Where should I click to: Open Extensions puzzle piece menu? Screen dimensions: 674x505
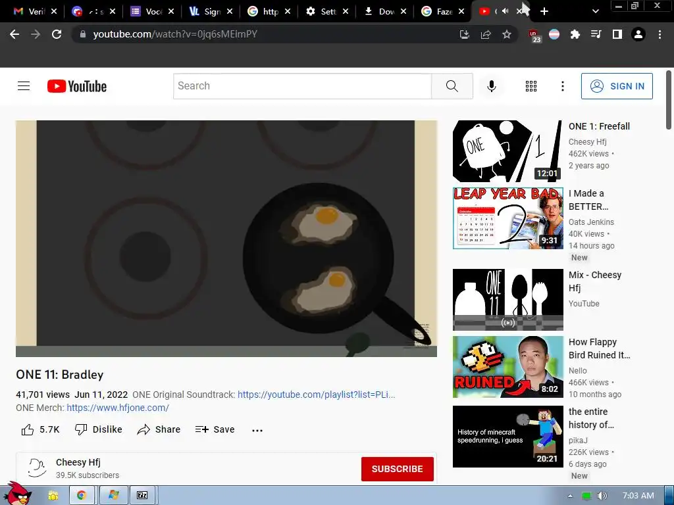[575, 34]
